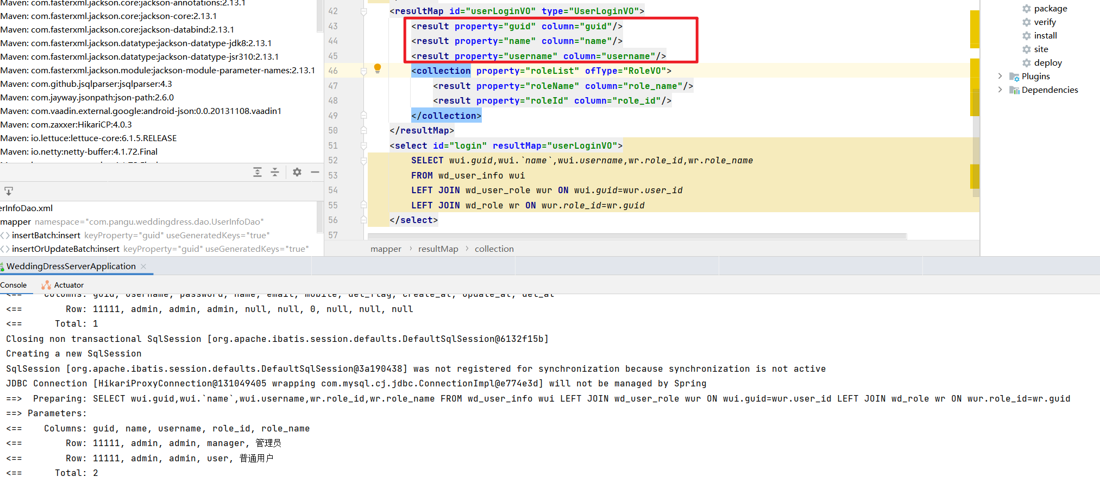The image size is (1100, 483).
Task: Expand the Dependencies node in Maven panel
Action: 1000,90
